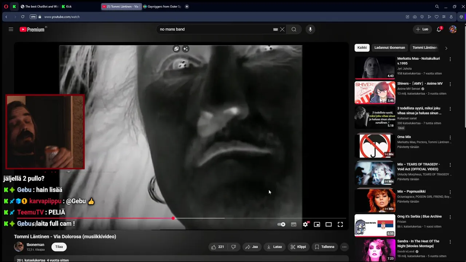The height and width of the screenshot is (262, 466).
Task: Save video with Tallenna button
Action: click(325, 247)
